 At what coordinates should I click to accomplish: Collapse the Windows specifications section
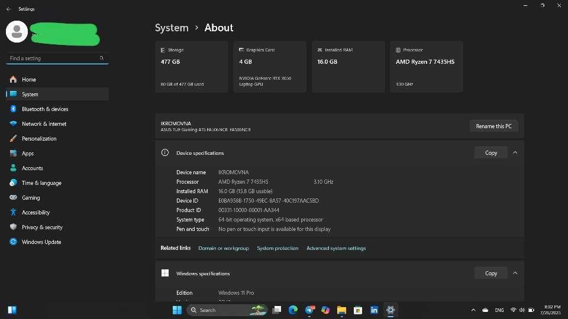515,273
